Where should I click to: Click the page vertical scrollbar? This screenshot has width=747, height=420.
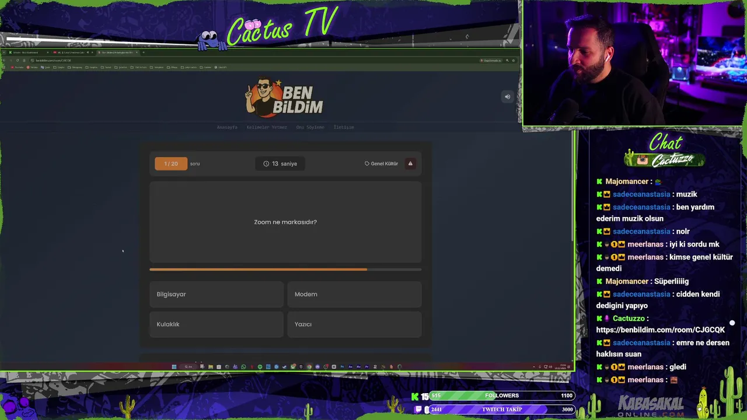[571, 187]
